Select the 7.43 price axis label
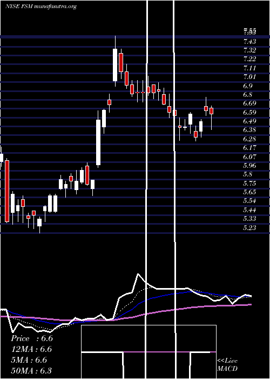The width and height of the screenshot is (270, 379). pyautogui.click(x=249, y=42)
